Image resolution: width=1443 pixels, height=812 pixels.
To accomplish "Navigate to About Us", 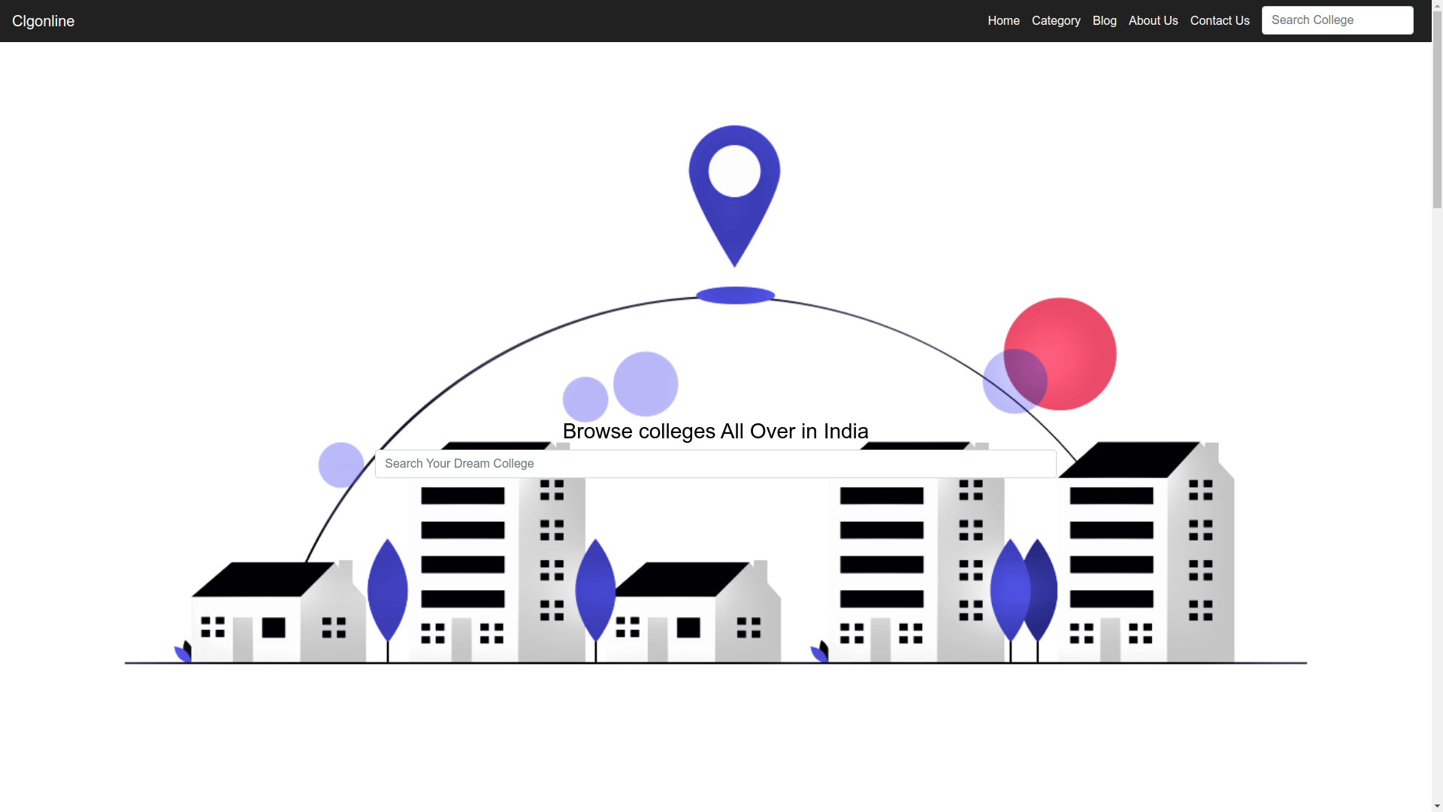I will pos(1153,21).
